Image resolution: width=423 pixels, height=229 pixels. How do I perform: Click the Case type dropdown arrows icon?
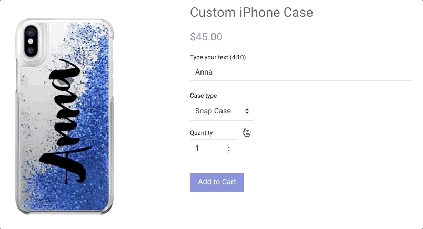pos(247,111)
